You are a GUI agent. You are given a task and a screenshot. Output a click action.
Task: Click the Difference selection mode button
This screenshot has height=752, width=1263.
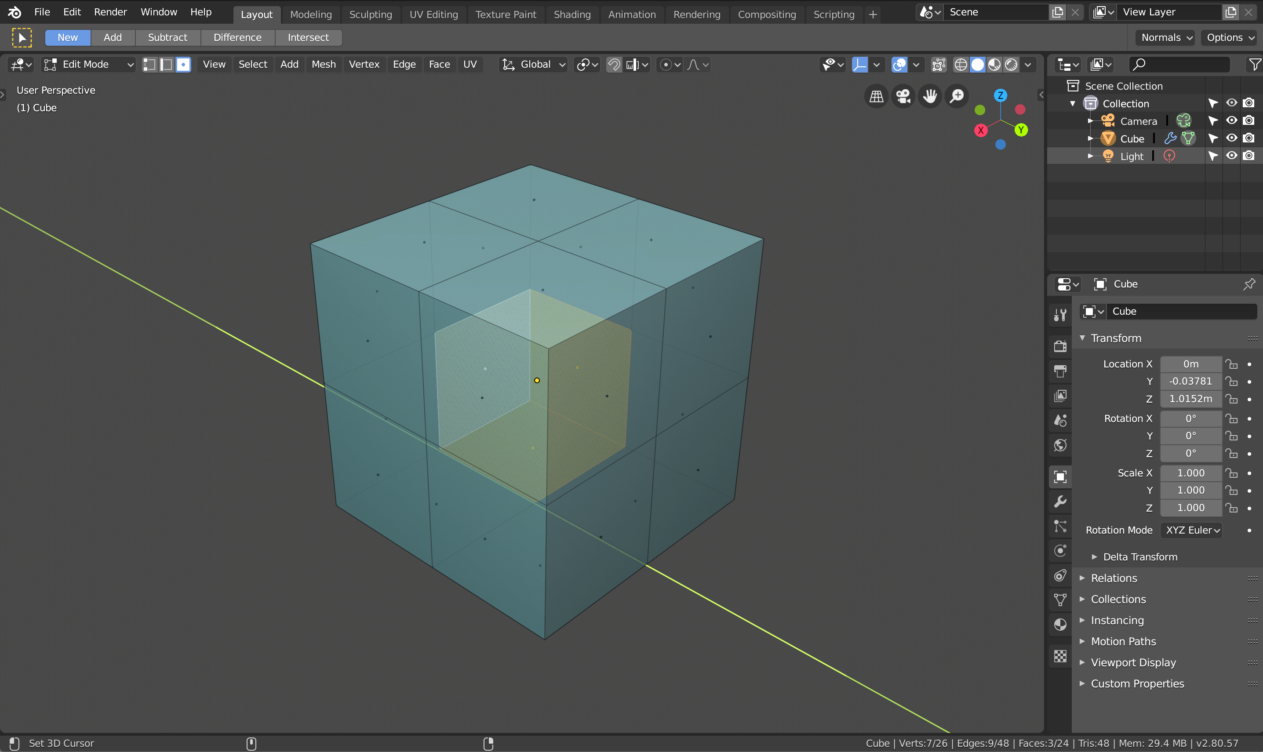237,37
